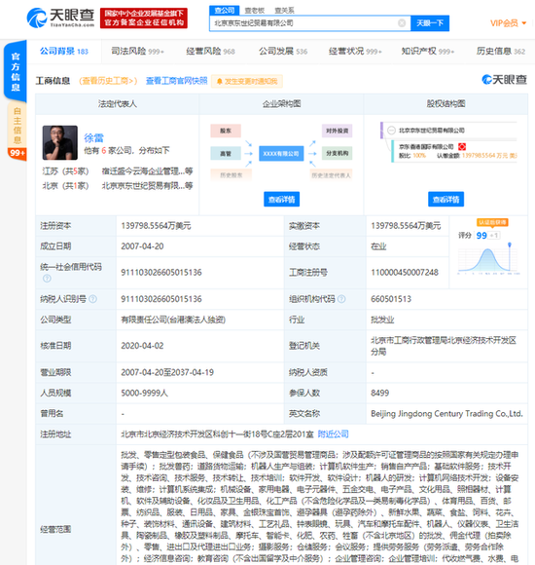Click 京东香港国际有限公司 shareholder entry
The width and height of the screenshot is (535, 565).
coord(426,147)
